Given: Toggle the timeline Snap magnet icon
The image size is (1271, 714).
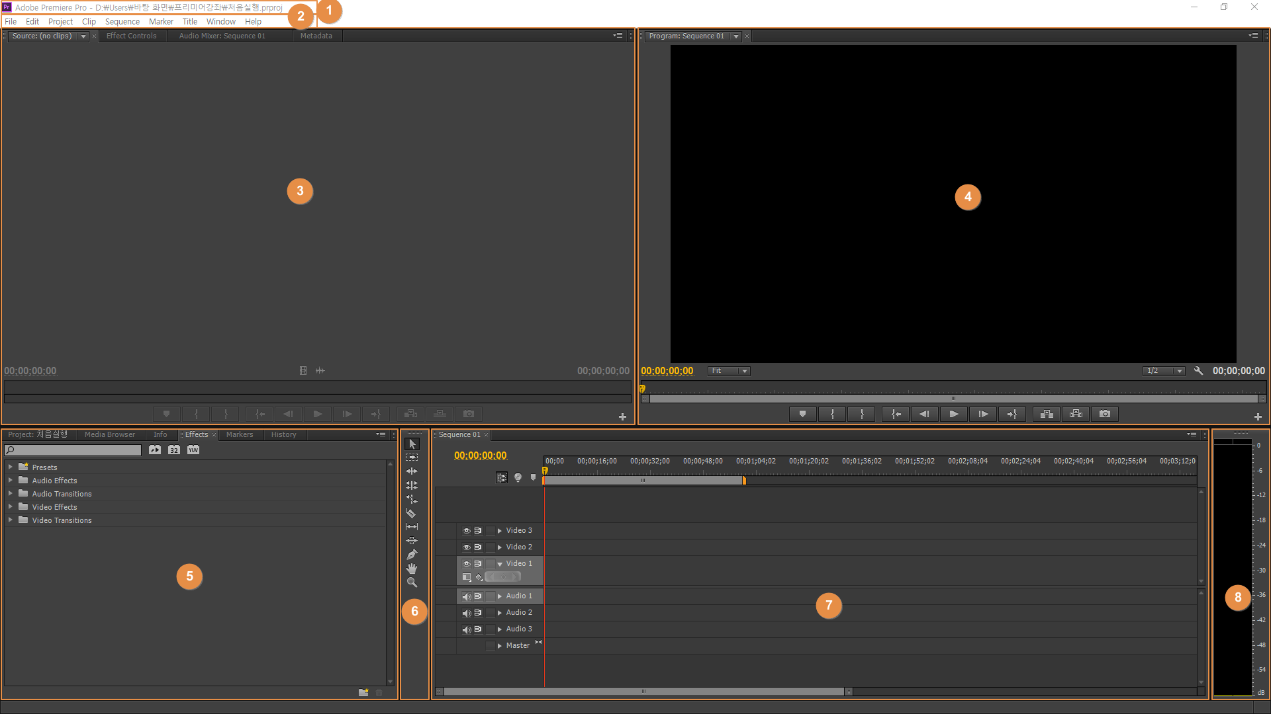Looking at the screenshot, I should pos(502,477).
